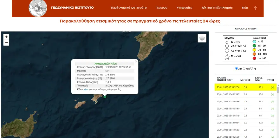Click the [M] type link of highlighted row
The image size is (279, 138).
click(x=272, y=87)
